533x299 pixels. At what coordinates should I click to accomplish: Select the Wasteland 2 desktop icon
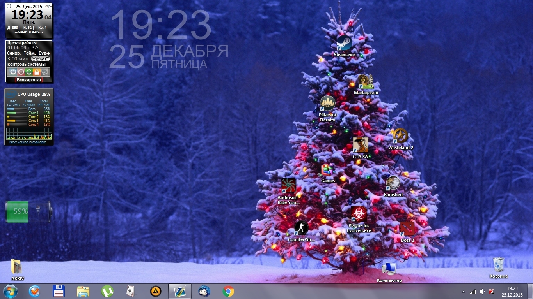[x=400, y=139]
